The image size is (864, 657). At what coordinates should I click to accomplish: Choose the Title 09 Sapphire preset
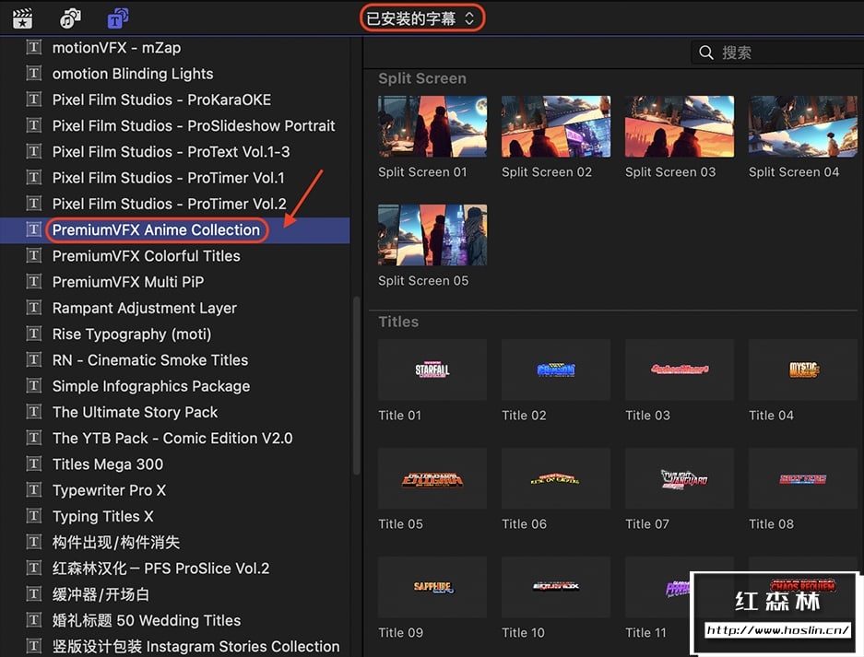tap(432, 587)
